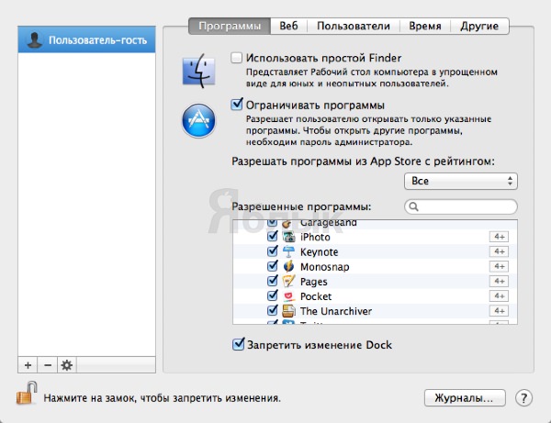Click the Monosnap app icon
The width and height of the screenshot is (551, 423).
289,266
